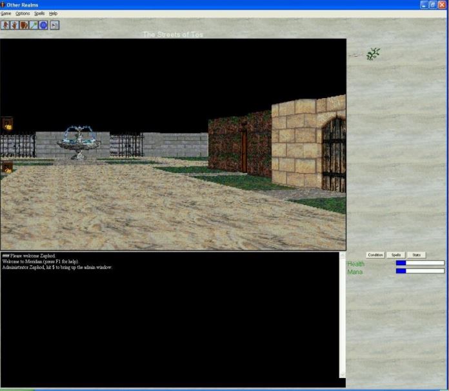The width and height of the screenshot is (449, 391).
Task: Click the fountain in the game view
Action: [79, 143]
